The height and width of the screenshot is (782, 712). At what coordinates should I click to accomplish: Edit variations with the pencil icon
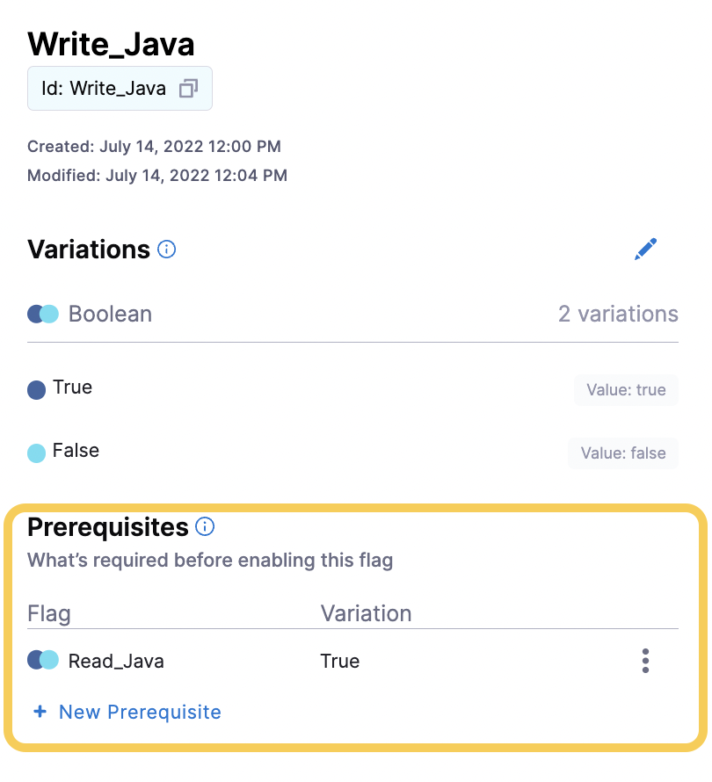(x=646, y=249)
